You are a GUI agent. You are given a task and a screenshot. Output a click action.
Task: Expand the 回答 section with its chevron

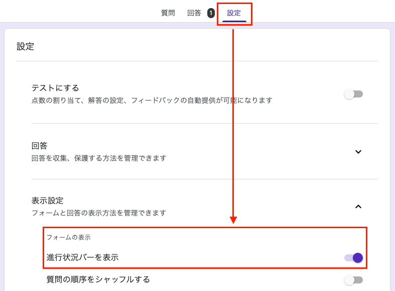[x=358, y=152]
